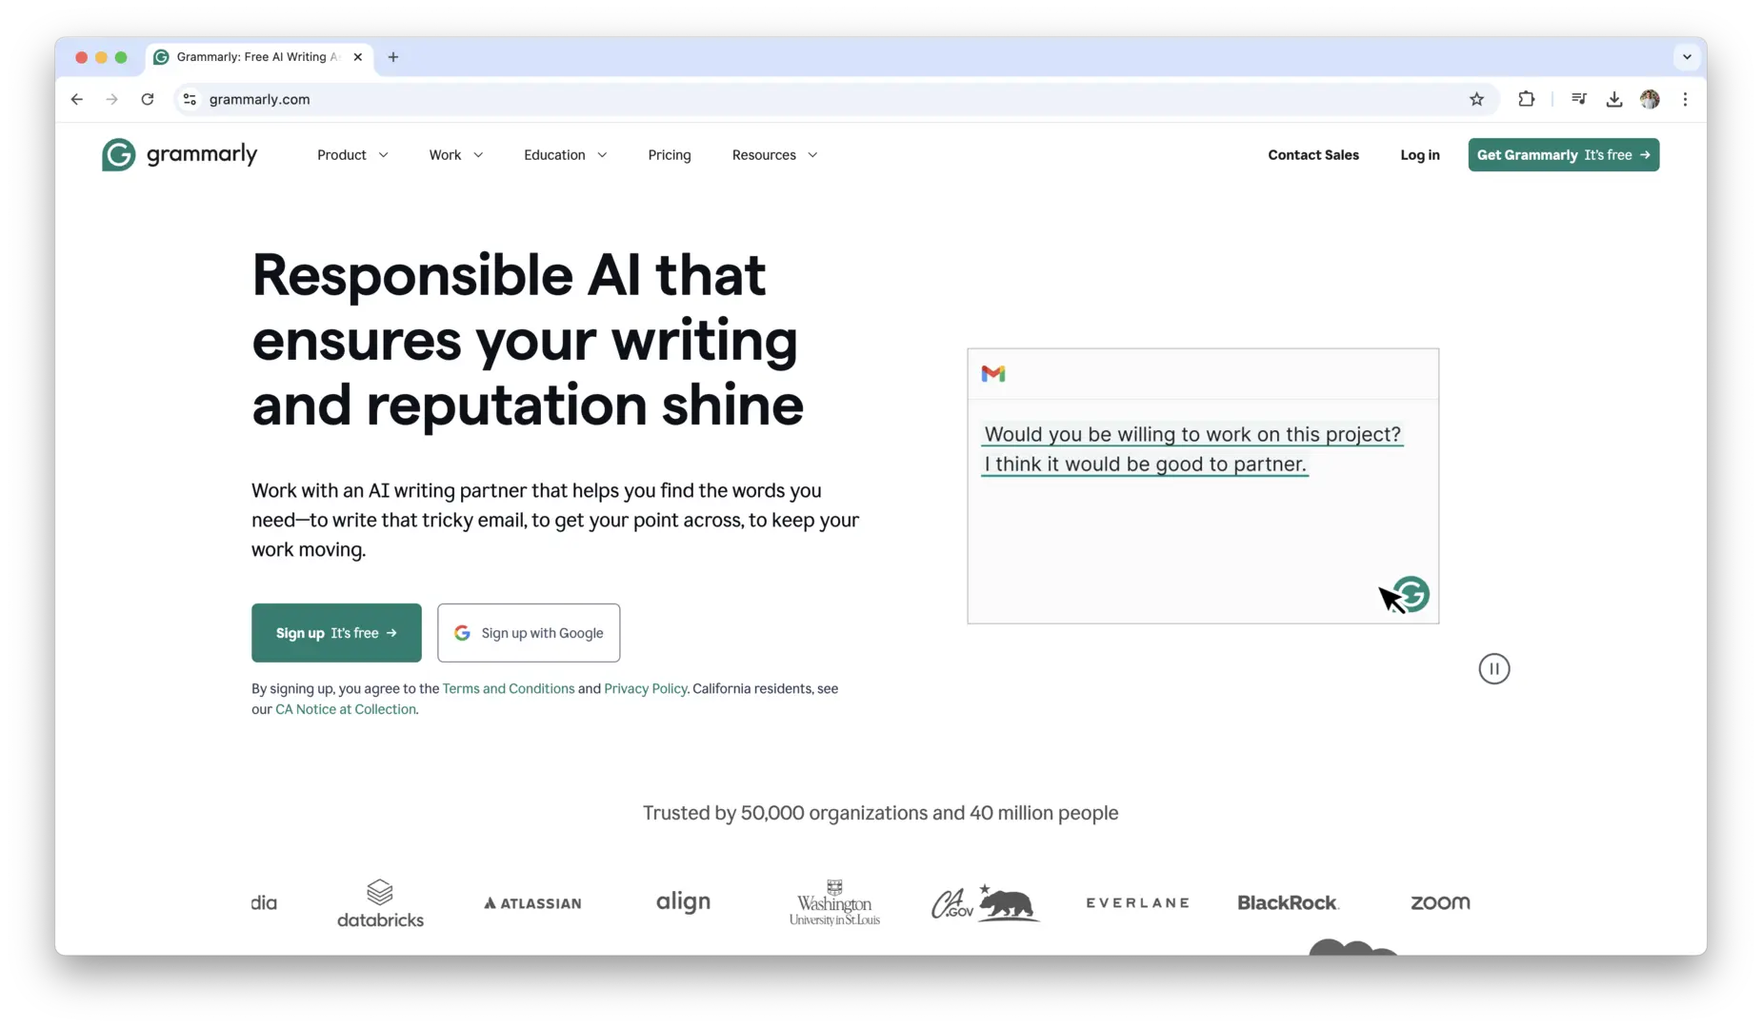The width and height of the screenshot is (1762, 1028).
Task: Pause the demo animation
Action: pyautogui.click(x=1493, y=669)
